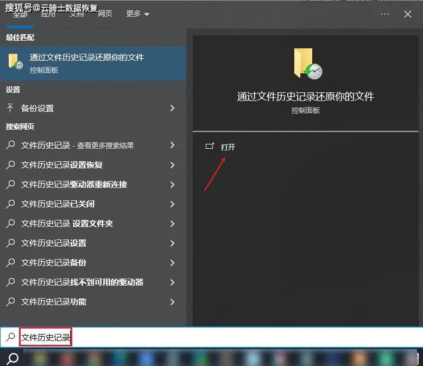Select suggestion 文件历史记录功能
Viewport: 423px width, 366px height.
93,301
